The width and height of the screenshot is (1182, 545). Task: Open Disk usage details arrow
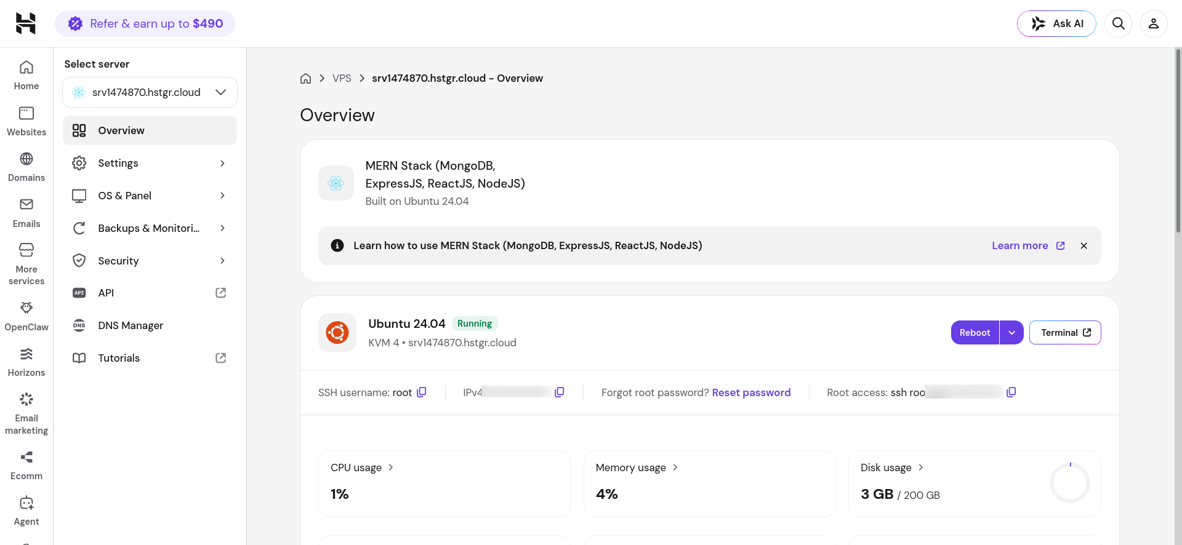click(x=921, y=467)
